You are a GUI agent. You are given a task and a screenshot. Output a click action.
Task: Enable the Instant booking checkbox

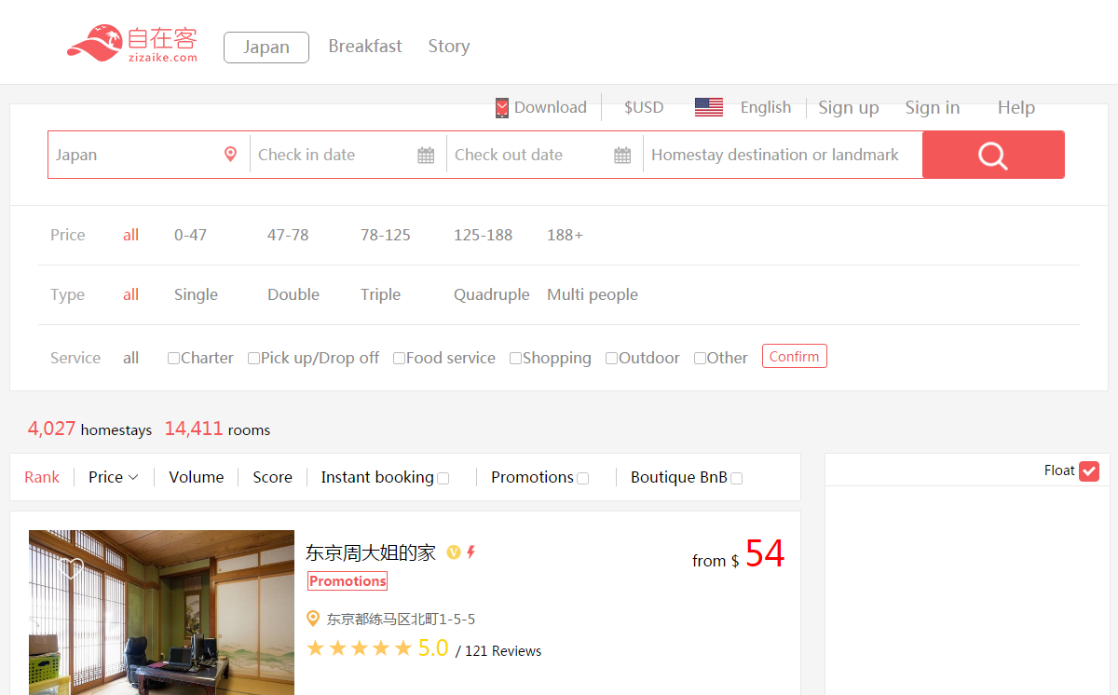click(x=443, y=478)
